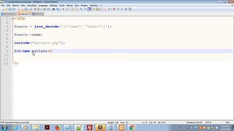This screenshot has width=234, height=131.
Task: Cut selection using the scissors toolbar icon
Action: click(x=31, y=9)
